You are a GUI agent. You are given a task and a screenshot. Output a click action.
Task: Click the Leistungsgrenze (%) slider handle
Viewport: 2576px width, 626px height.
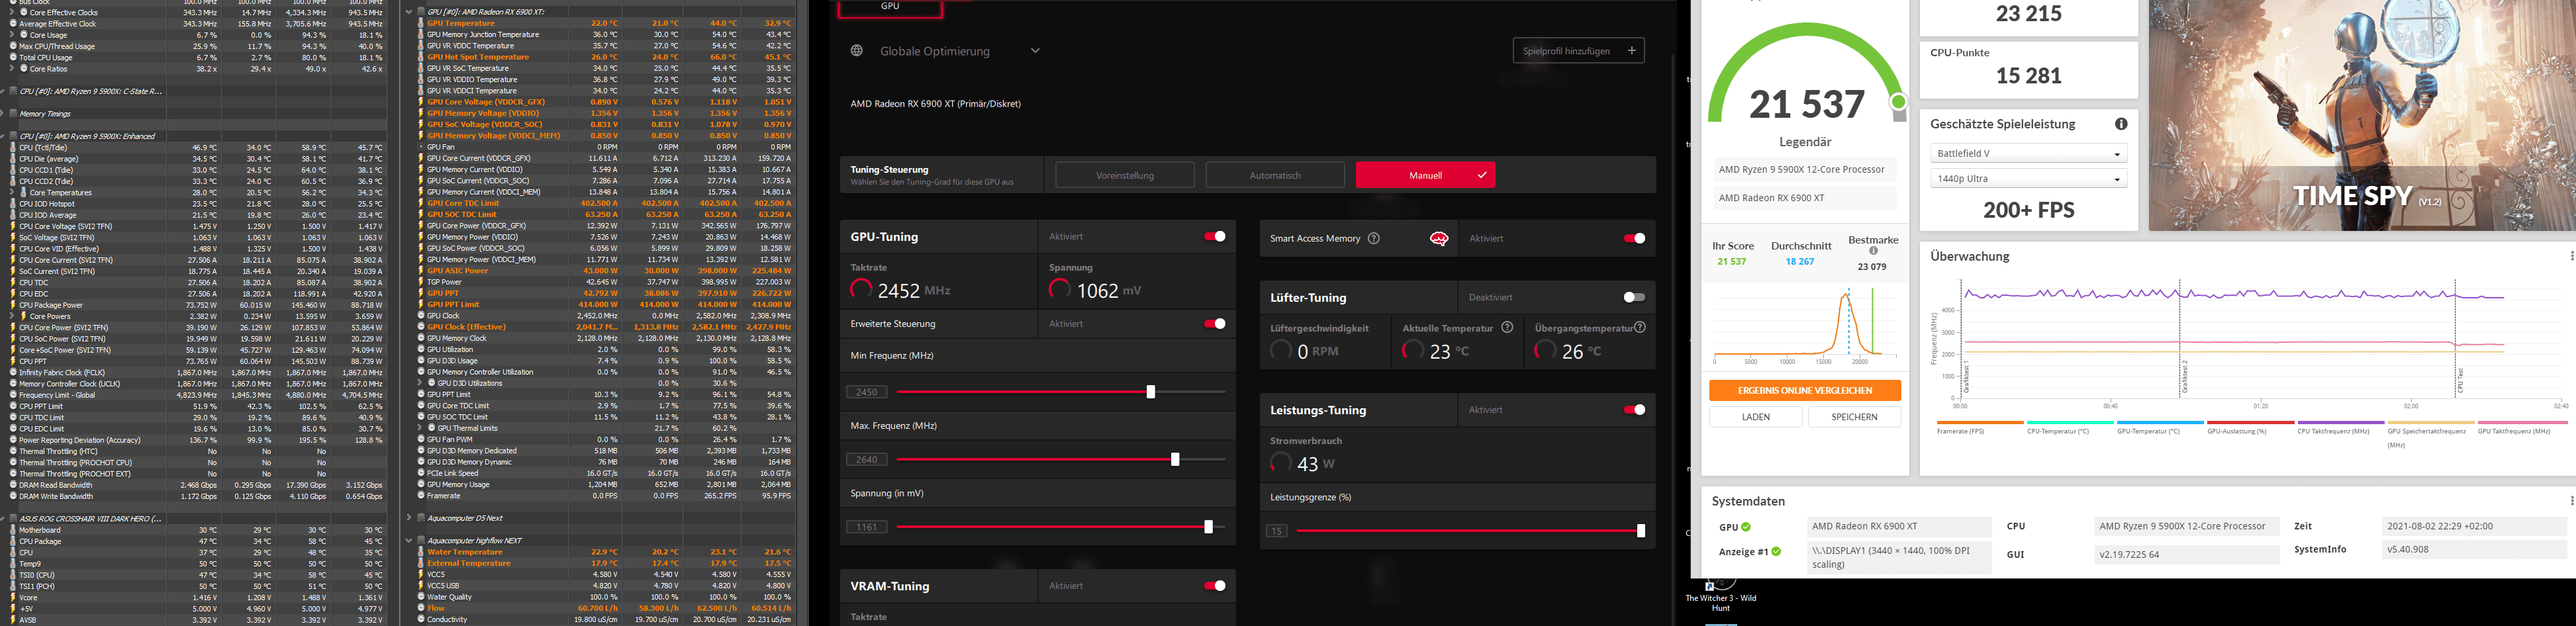point(1640,531)
